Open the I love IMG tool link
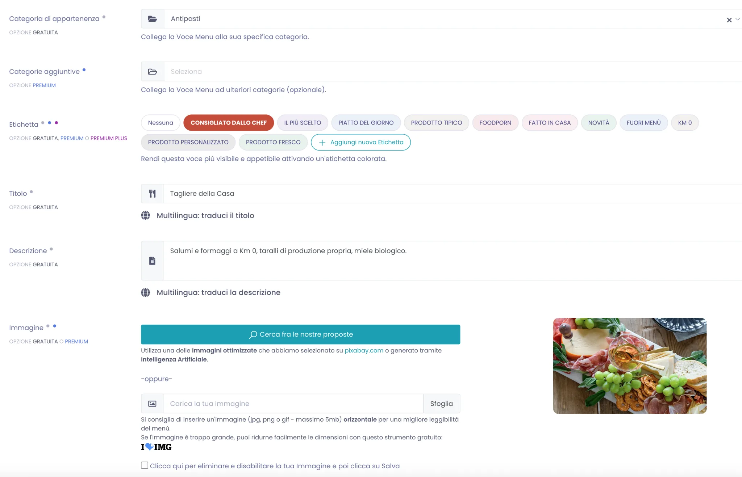This screenshot has height=477, width=742. 156,447
